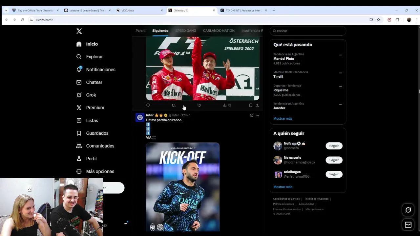Switch to the Siguiendo tab
Screen dimensions: 420x236
pyautogui.click(x=160, y=30)
